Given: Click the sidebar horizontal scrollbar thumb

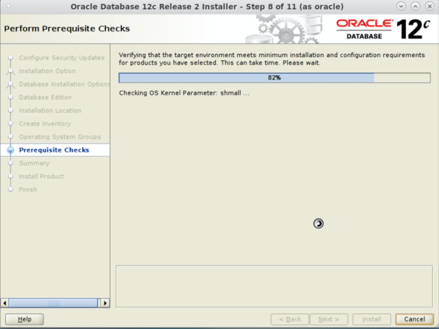Looking at the screenshot, I should coord(53,303).
